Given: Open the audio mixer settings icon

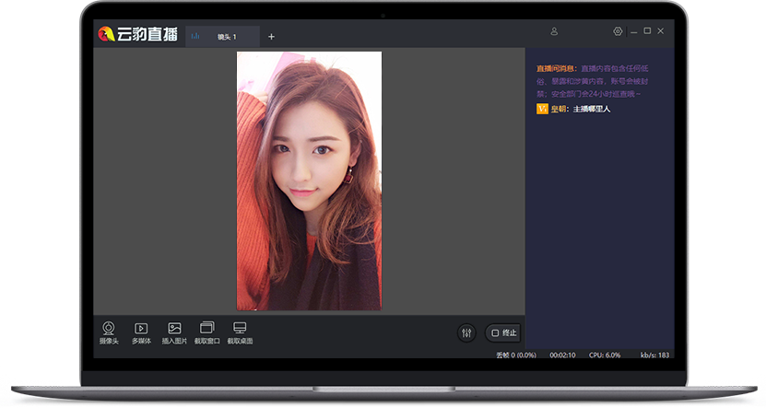Looking at the screenshot, I should pos(466,332).
